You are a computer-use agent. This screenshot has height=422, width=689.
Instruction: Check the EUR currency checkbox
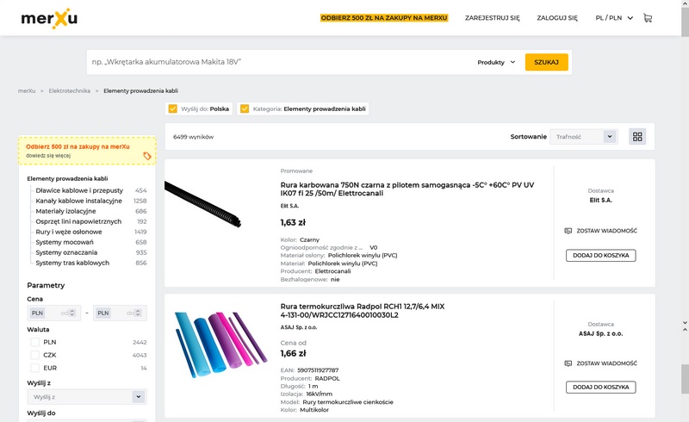35,368
